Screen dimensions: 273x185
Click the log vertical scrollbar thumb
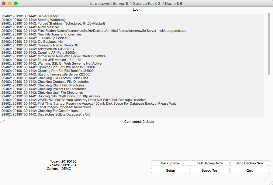(269, 44)
